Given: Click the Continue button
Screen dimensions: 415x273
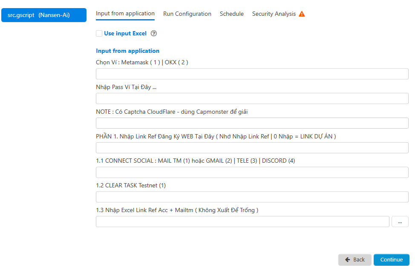Looking at the screenshot, I should point(392,260).
